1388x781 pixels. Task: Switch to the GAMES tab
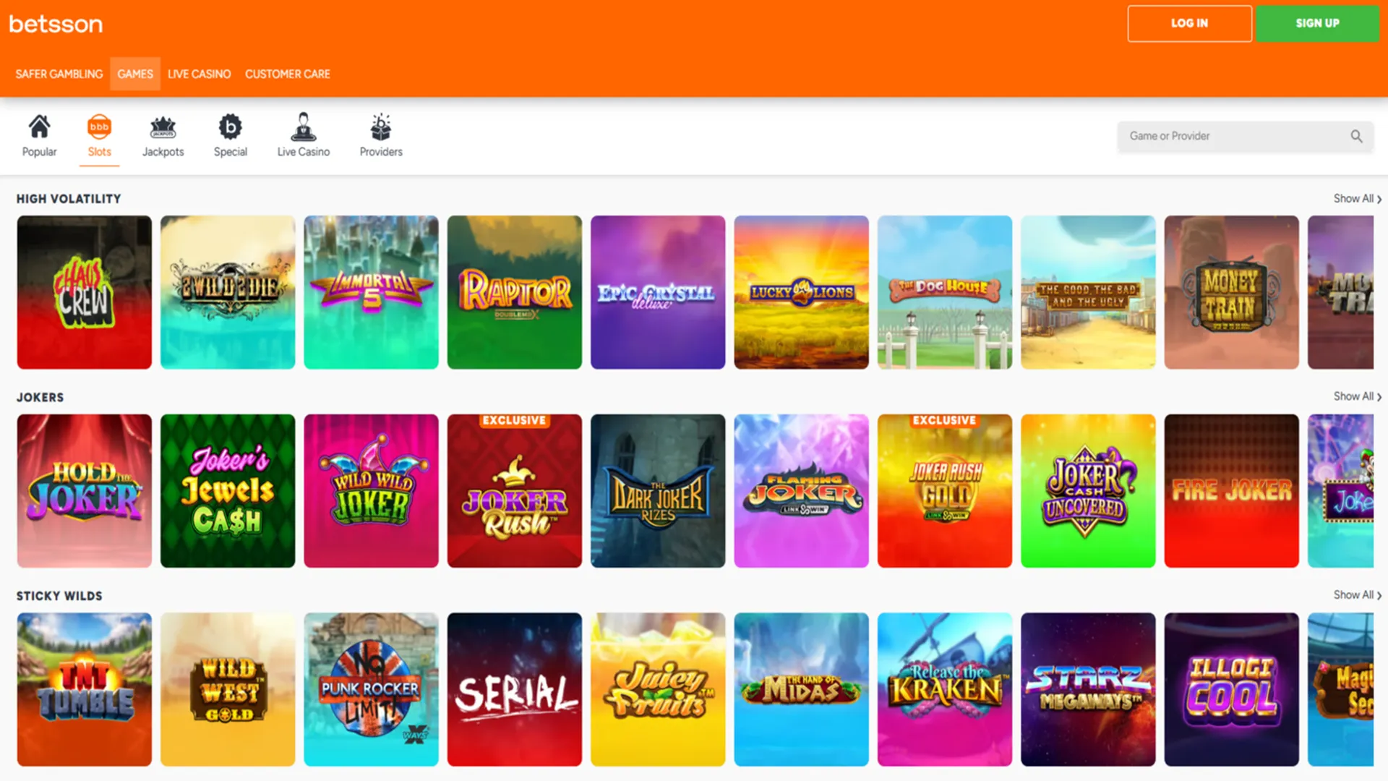coord(135,73)
